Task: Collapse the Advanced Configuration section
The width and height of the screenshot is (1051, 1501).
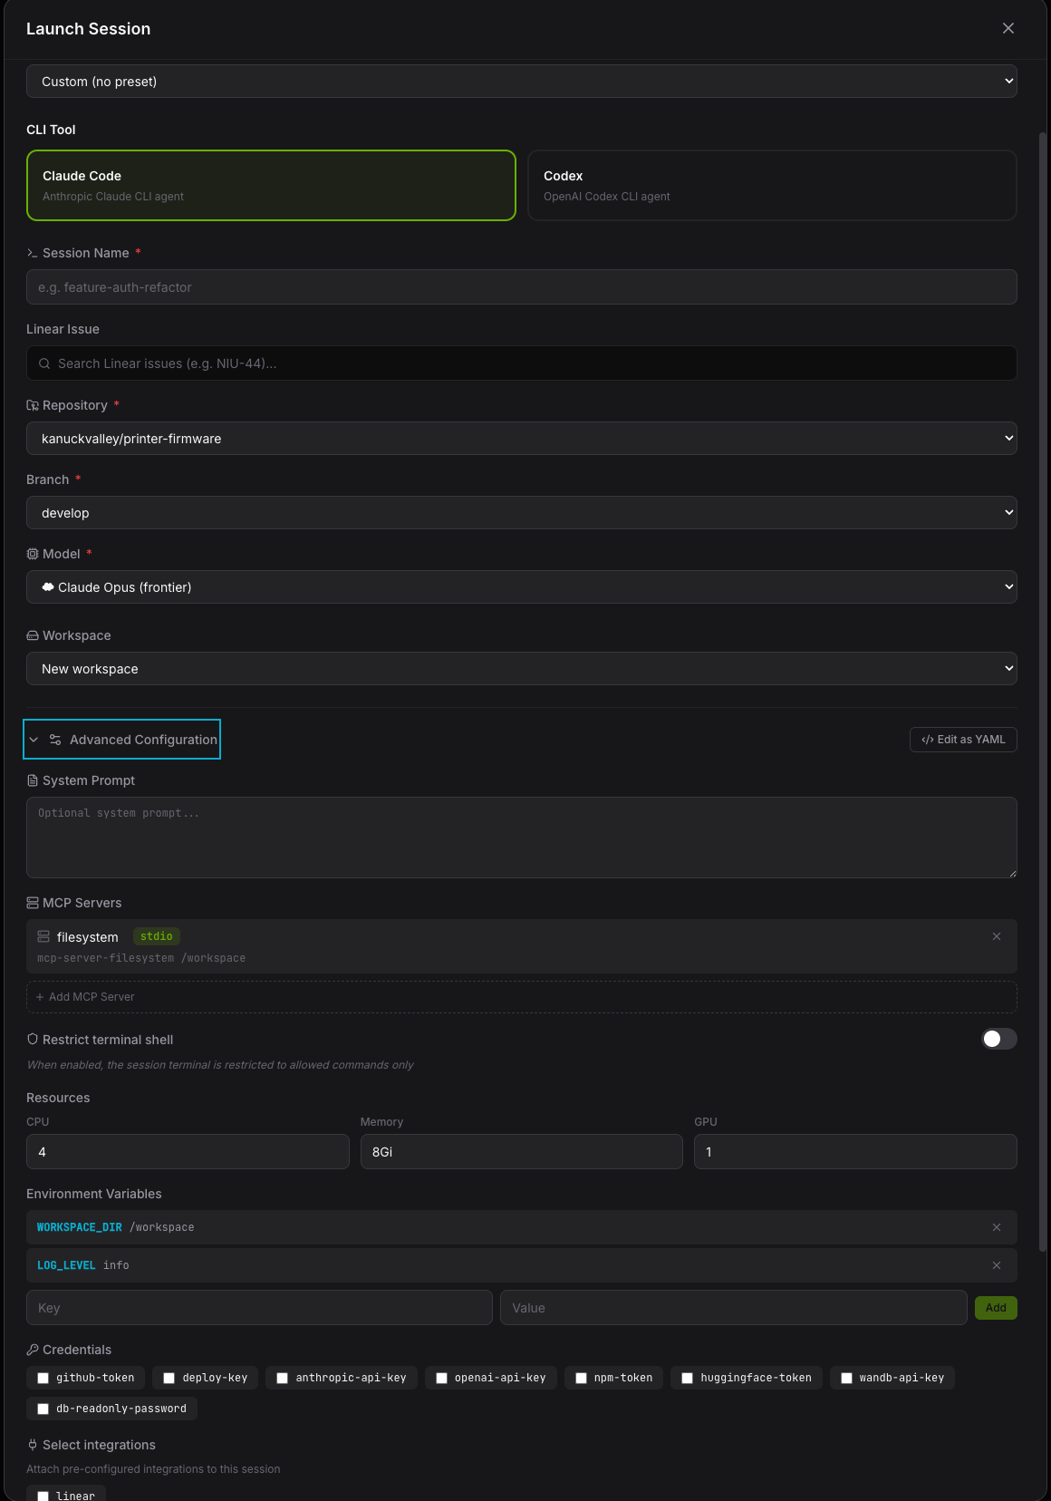Action: pyautogui.click(x=122, y=740)
